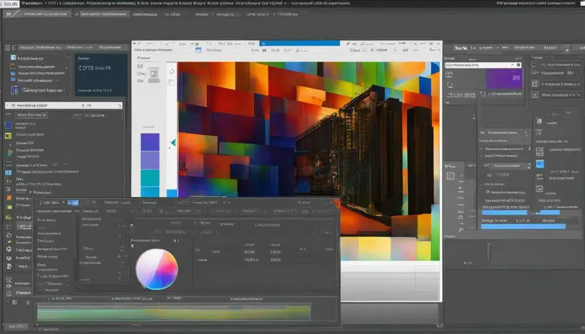Click the blue title bar segment of the document window
The image size is (585, 334).
point(299,43)
